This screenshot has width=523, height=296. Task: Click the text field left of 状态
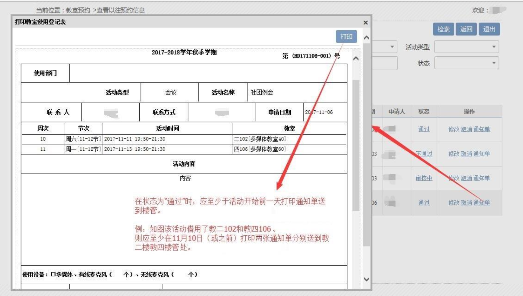pyautogui.click(x=385, y=63)
